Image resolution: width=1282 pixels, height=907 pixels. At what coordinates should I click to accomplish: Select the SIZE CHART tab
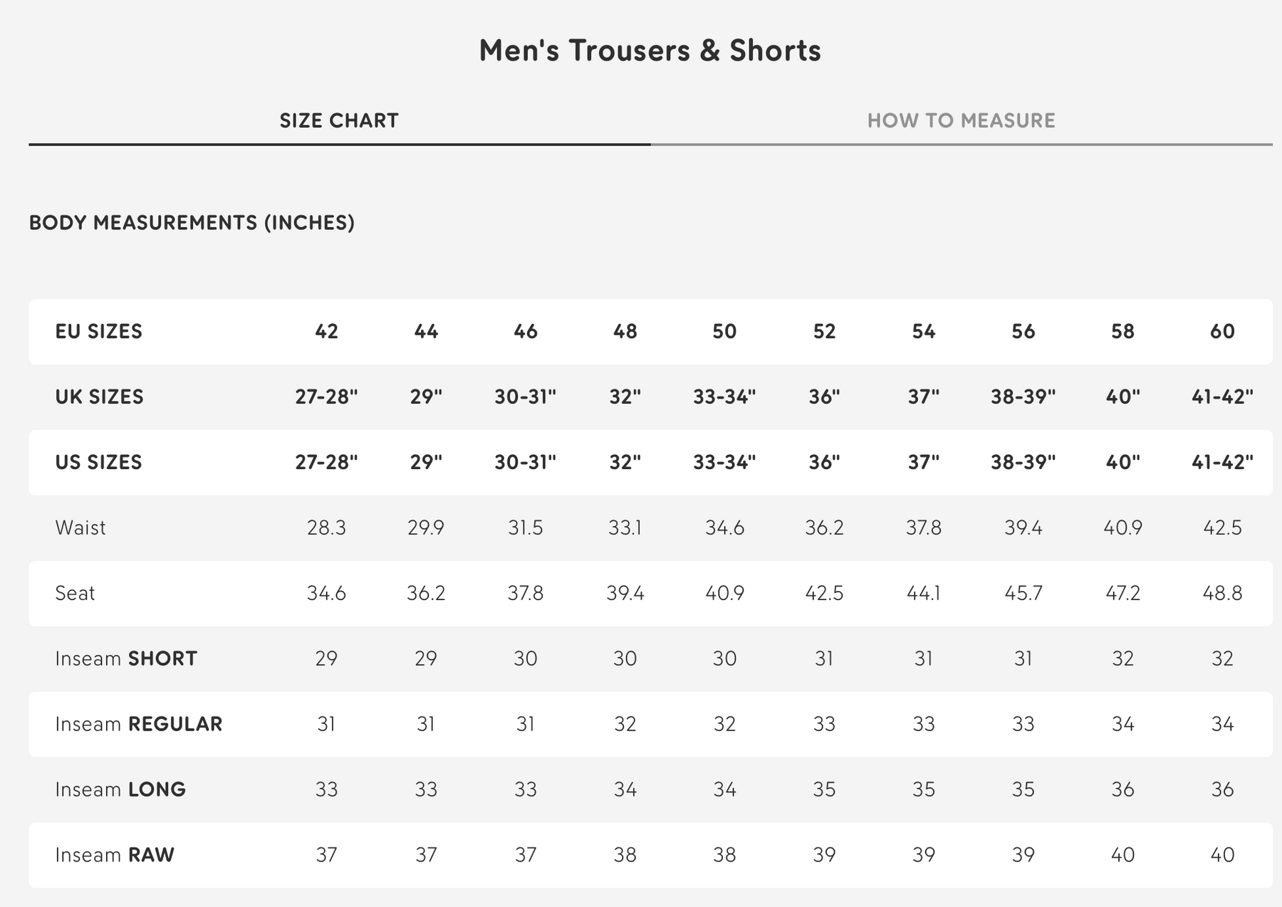point(339,120)
